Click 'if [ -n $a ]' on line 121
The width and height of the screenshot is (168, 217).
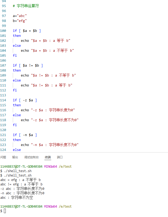pos(25,135)
